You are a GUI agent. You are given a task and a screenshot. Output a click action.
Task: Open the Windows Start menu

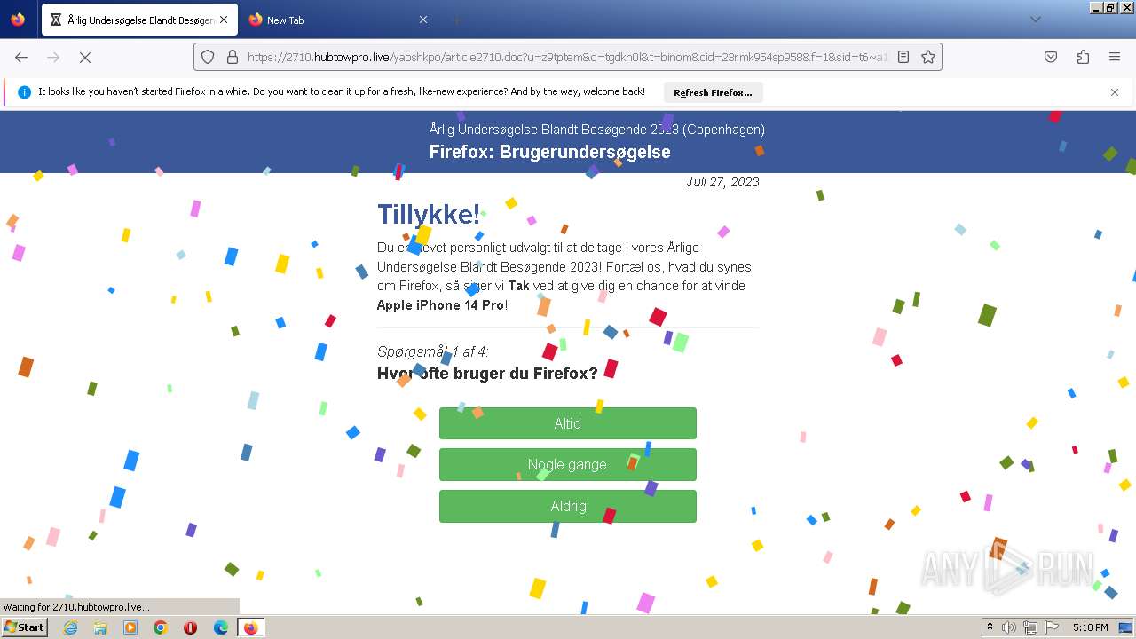(24, 627)
